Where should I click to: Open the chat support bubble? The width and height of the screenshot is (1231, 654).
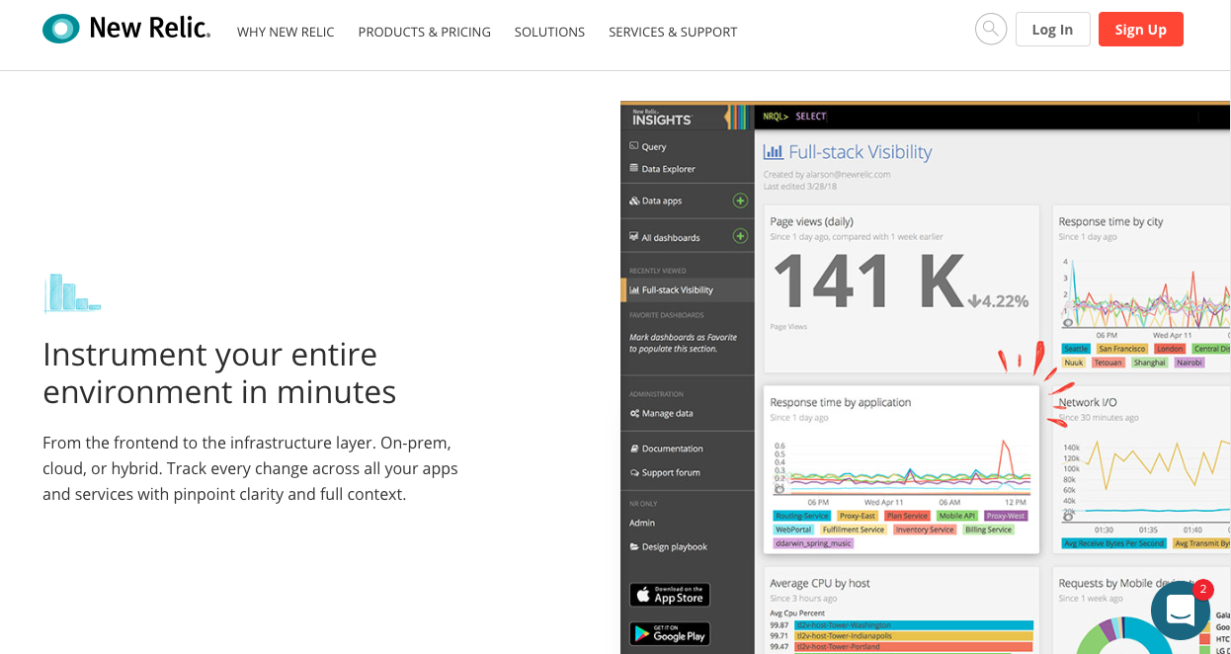tap(1181, 611)
